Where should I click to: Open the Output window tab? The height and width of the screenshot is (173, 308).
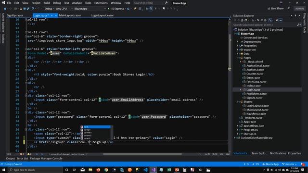click(x=11, y=159)
